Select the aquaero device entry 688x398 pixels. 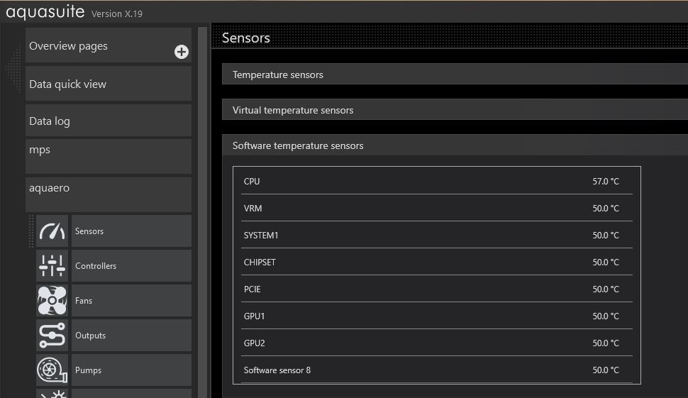coord(109,194)
